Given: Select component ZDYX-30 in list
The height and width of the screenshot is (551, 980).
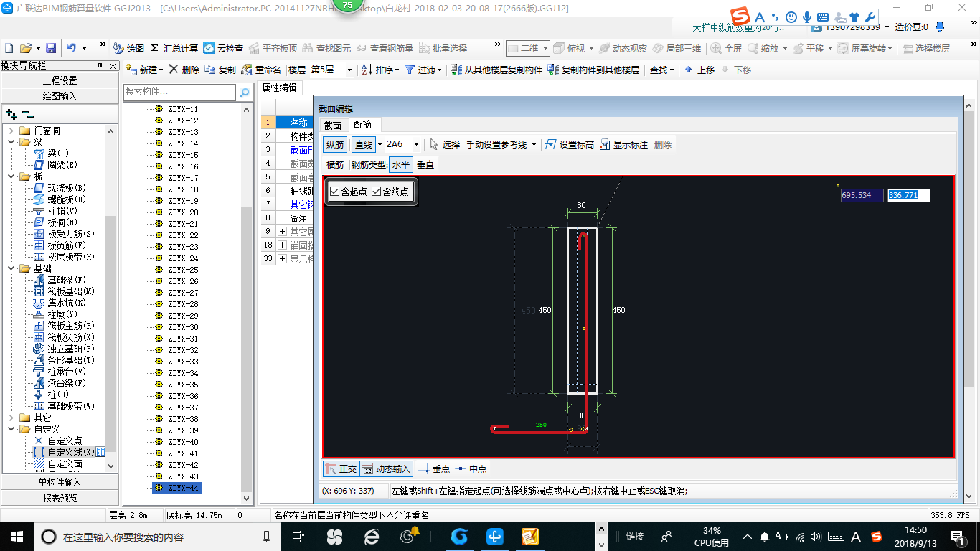Looking at the screenshot, I should 183,327.
